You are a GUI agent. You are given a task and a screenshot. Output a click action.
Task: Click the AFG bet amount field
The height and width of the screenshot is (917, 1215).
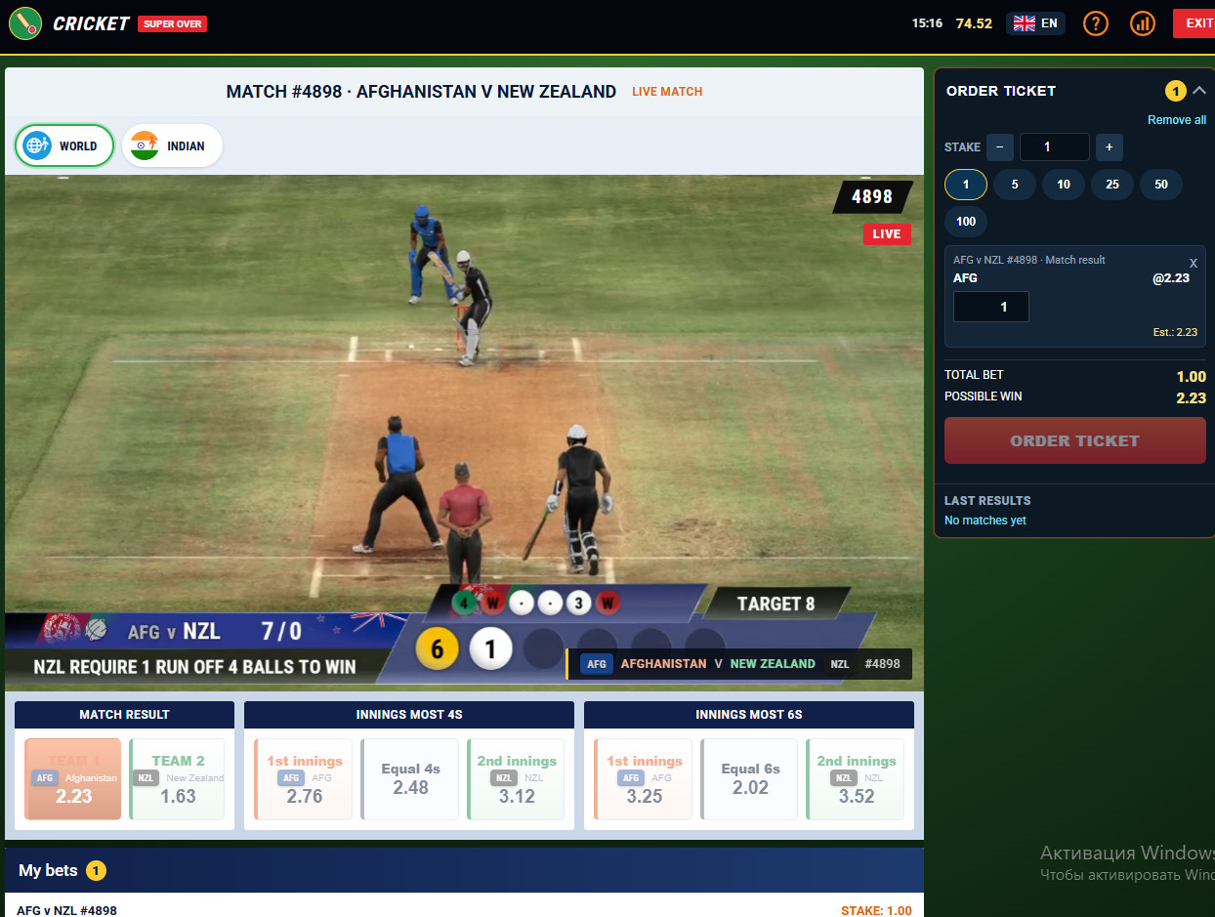point(991,307)
